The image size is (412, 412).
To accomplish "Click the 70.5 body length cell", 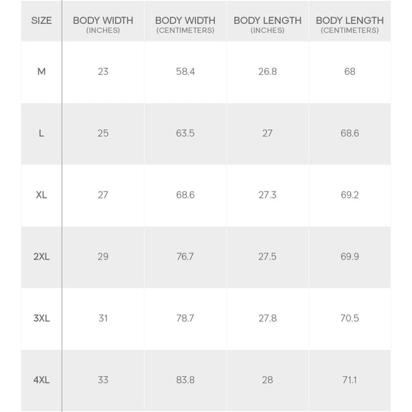I will [x=350, y=319].
